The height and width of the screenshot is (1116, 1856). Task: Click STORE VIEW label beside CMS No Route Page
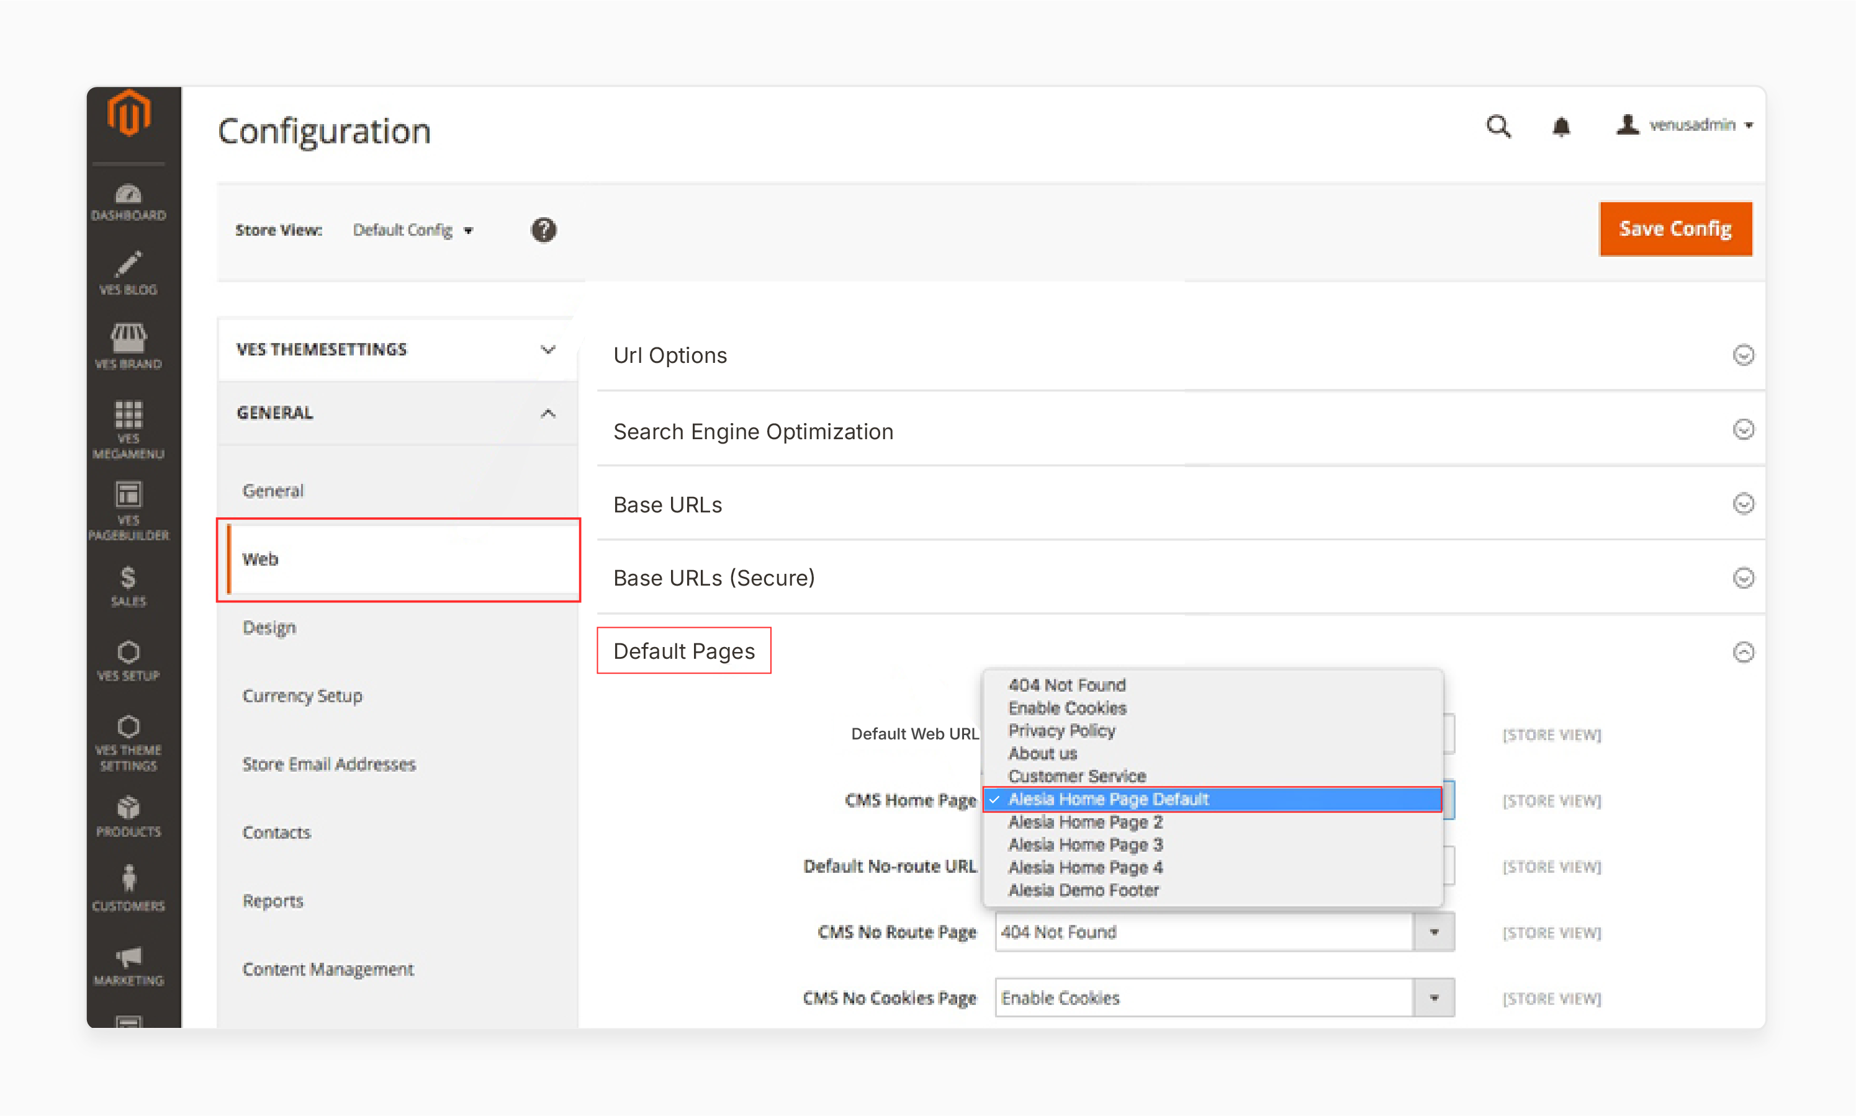(1551, 932)
